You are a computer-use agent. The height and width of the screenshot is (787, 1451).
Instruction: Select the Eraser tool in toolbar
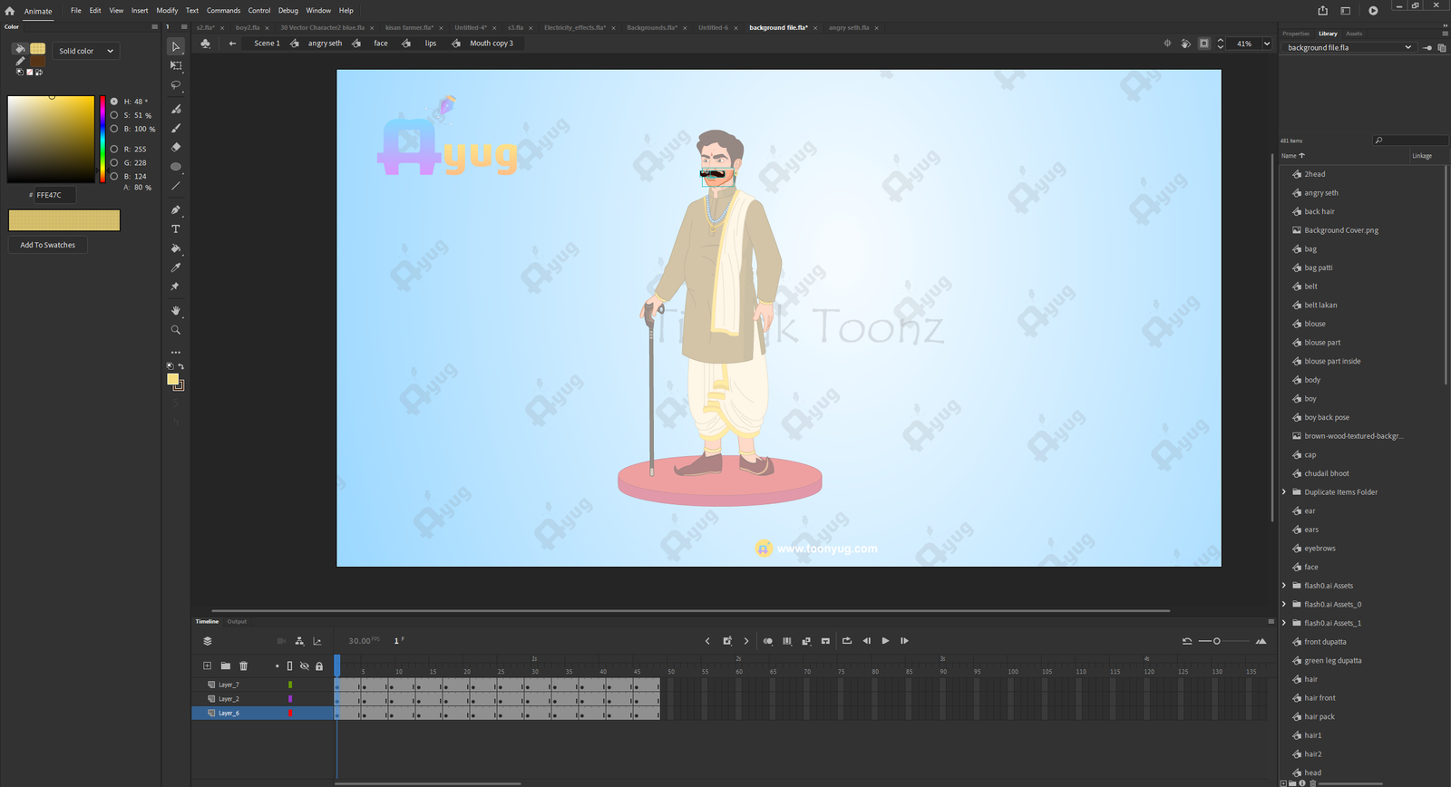coord(176,147)
